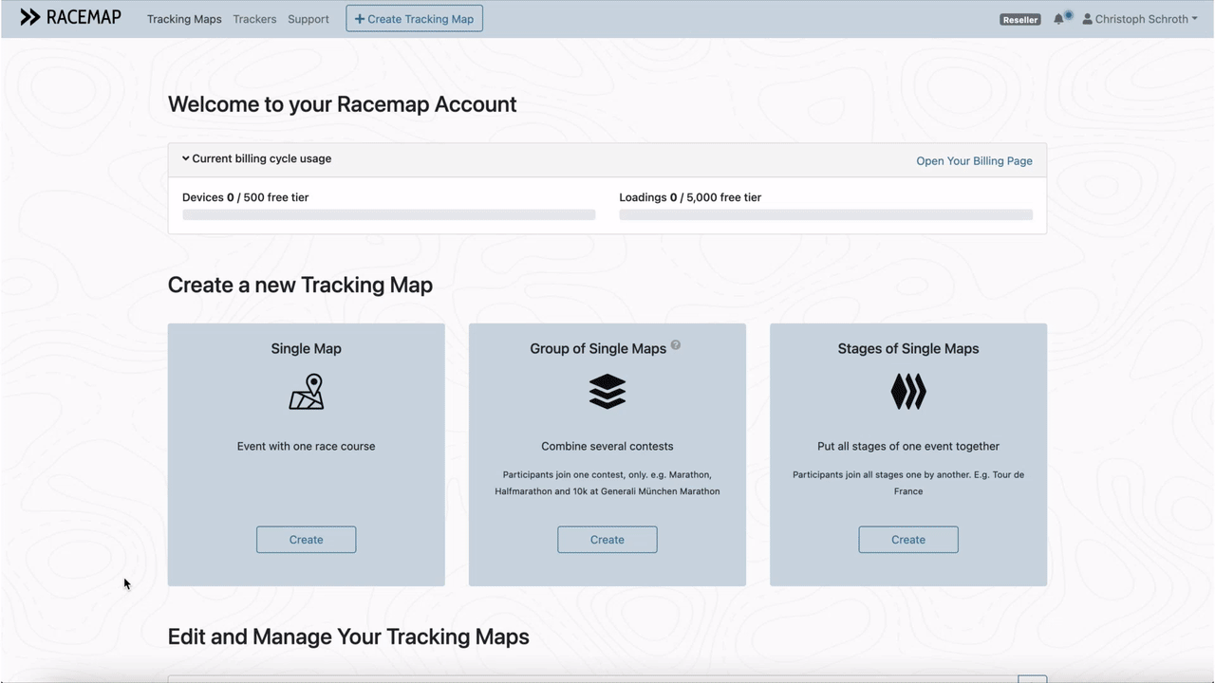Click the help question mark beside Group title
Screen dimensions: 1215x683
(676, 345)
